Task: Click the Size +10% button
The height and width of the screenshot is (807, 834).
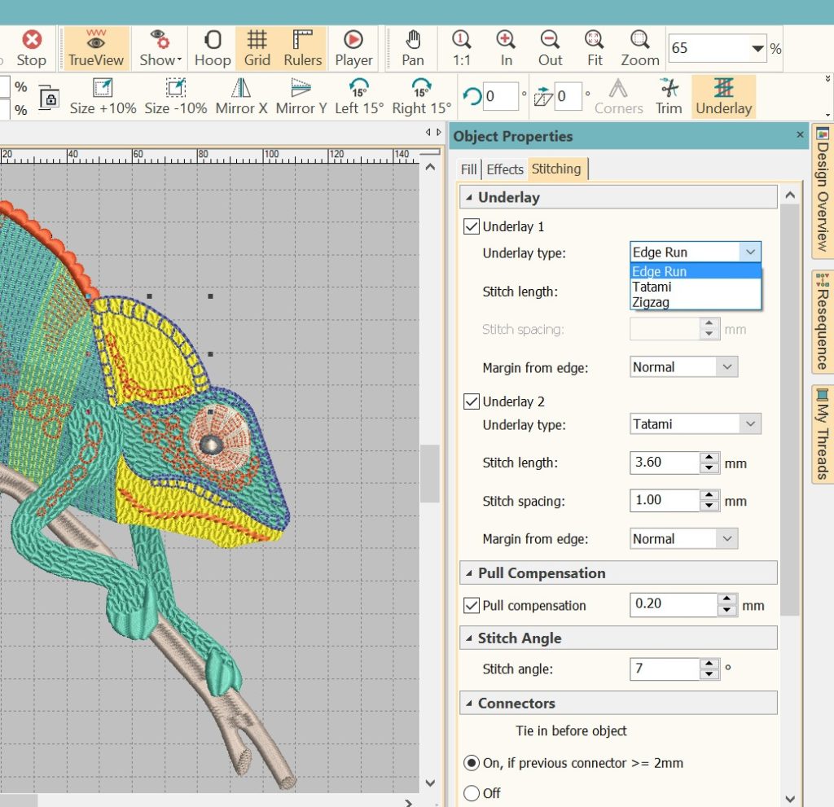Action: [x=103, y=97]
